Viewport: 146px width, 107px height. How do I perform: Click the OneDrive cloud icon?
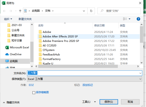(x=7, y=54)
